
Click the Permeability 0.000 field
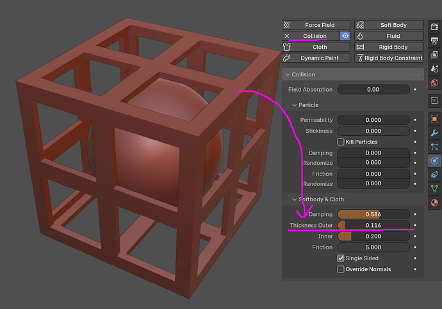[373, 120]
